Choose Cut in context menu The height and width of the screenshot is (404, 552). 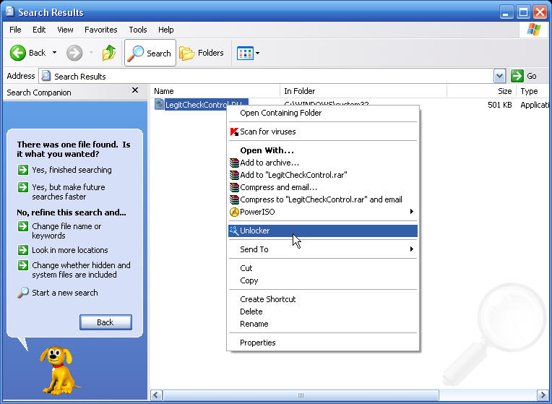[323, 268]
